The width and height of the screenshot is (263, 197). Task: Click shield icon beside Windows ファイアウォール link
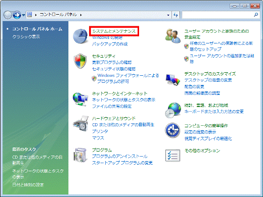[x=94, y=78]
